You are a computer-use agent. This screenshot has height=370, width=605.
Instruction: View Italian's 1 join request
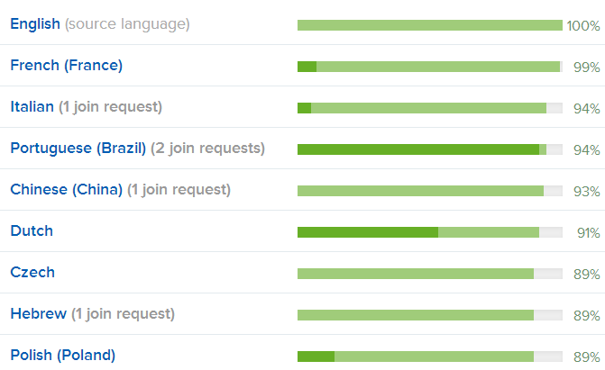[x=110, y=106]
